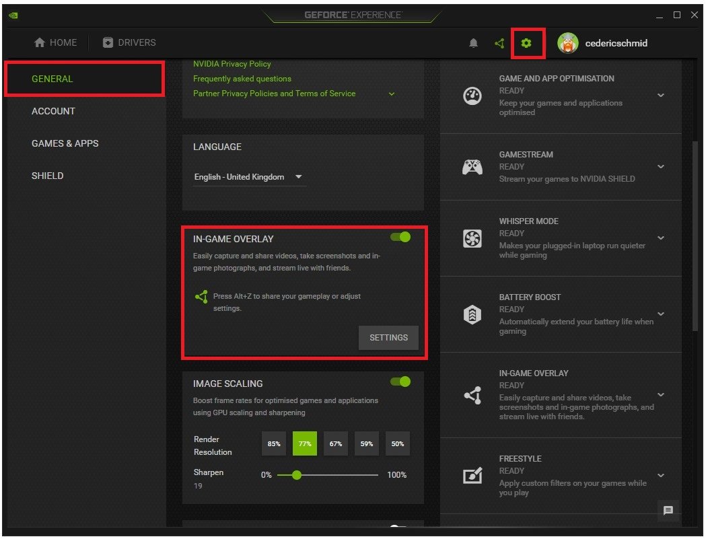Open In-Game Overlay Settings button

point(388,338)
